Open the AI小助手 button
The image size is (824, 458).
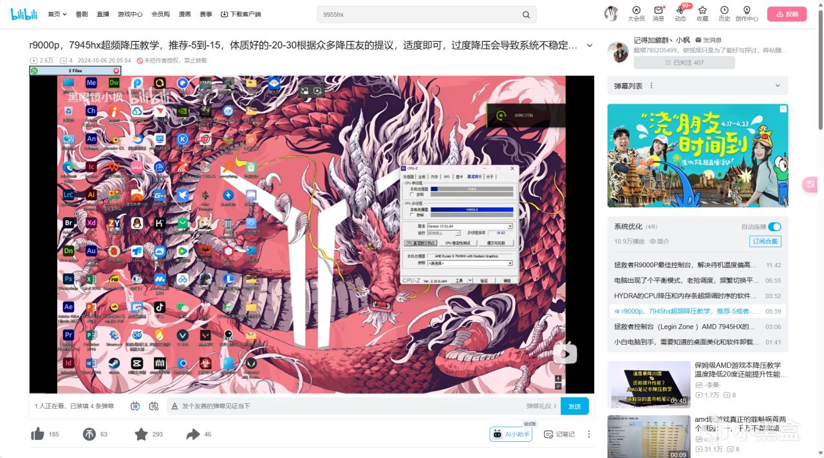(511, 434)
